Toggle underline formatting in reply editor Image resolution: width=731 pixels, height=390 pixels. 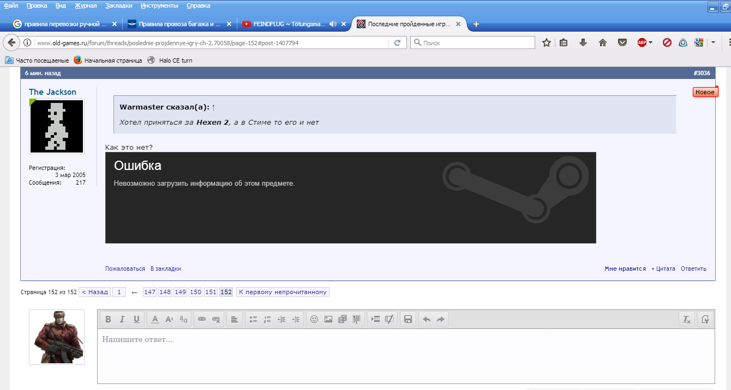[136, 319]
